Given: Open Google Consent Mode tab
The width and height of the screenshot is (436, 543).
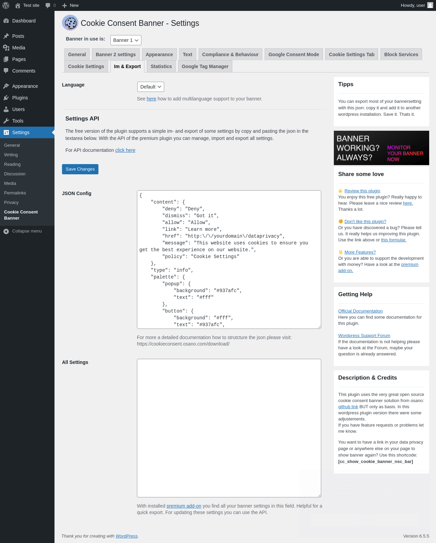Looking at the screenshot, I should [x=294, y=54].
